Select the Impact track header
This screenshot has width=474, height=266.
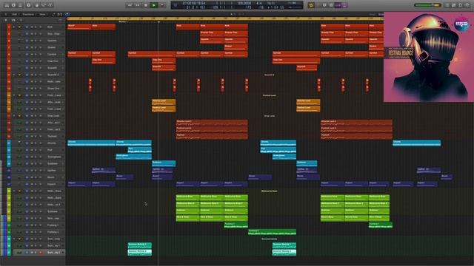(38, 184)
